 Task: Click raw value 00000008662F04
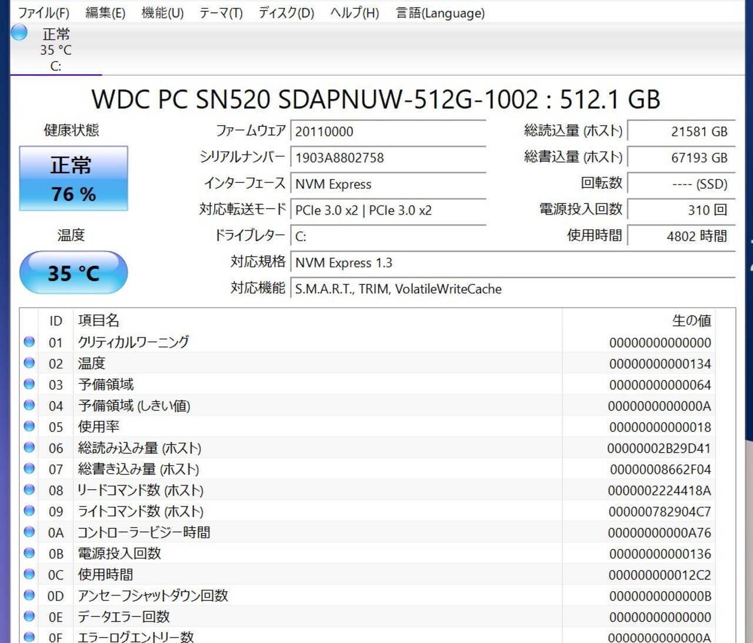(660, 470)
